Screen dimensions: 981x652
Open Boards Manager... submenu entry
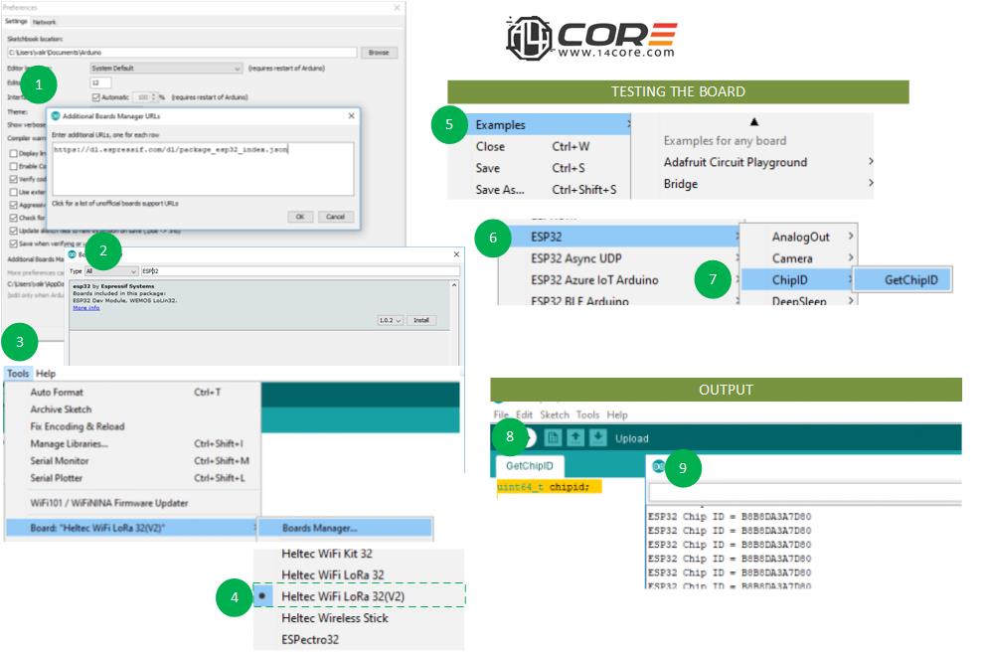345,528
